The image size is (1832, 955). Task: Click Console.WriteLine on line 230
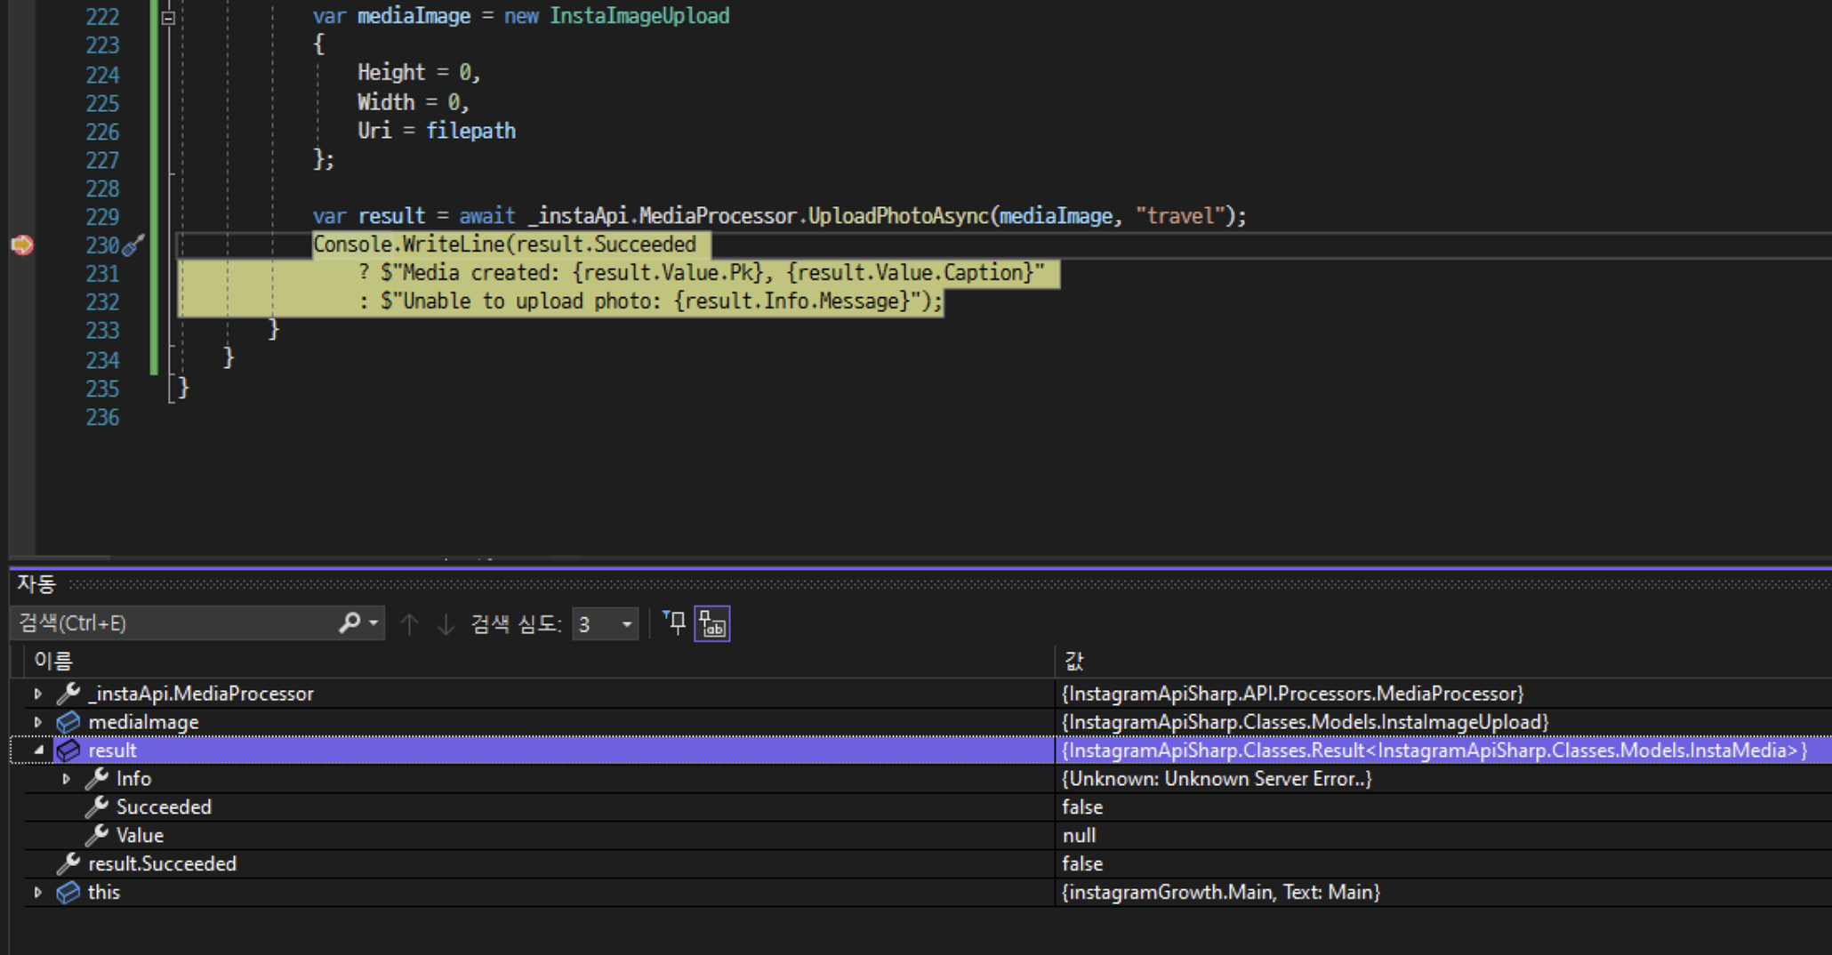[409, 245]
